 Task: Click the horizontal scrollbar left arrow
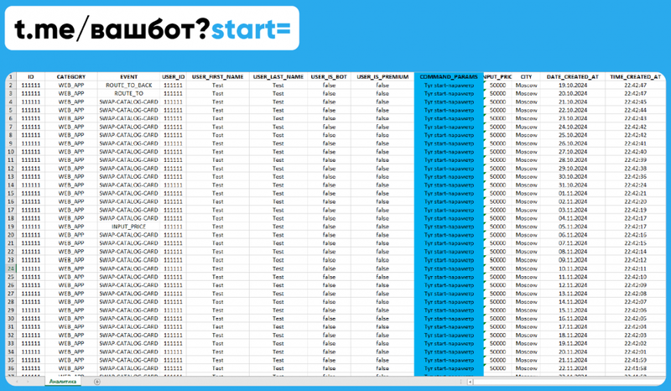[470, 382]
